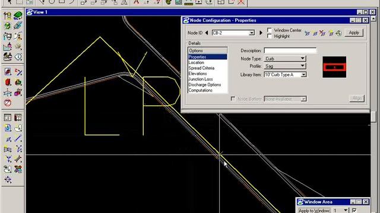
Task: Click the Apply to Window button
Action: tap(314, 211)
